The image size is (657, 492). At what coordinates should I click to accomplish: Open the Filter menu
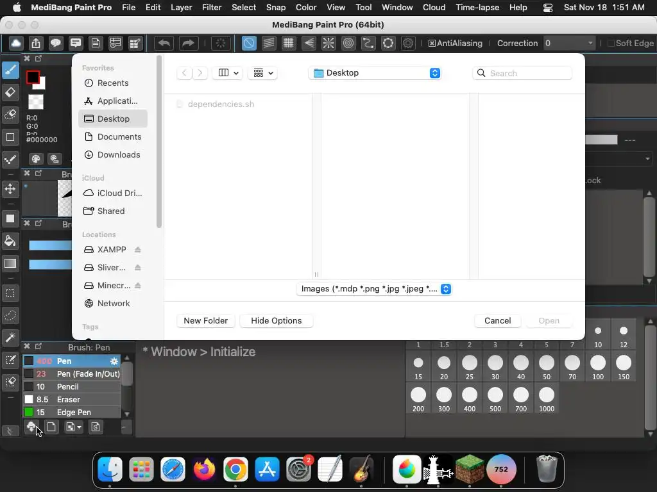tap(212, 8)
